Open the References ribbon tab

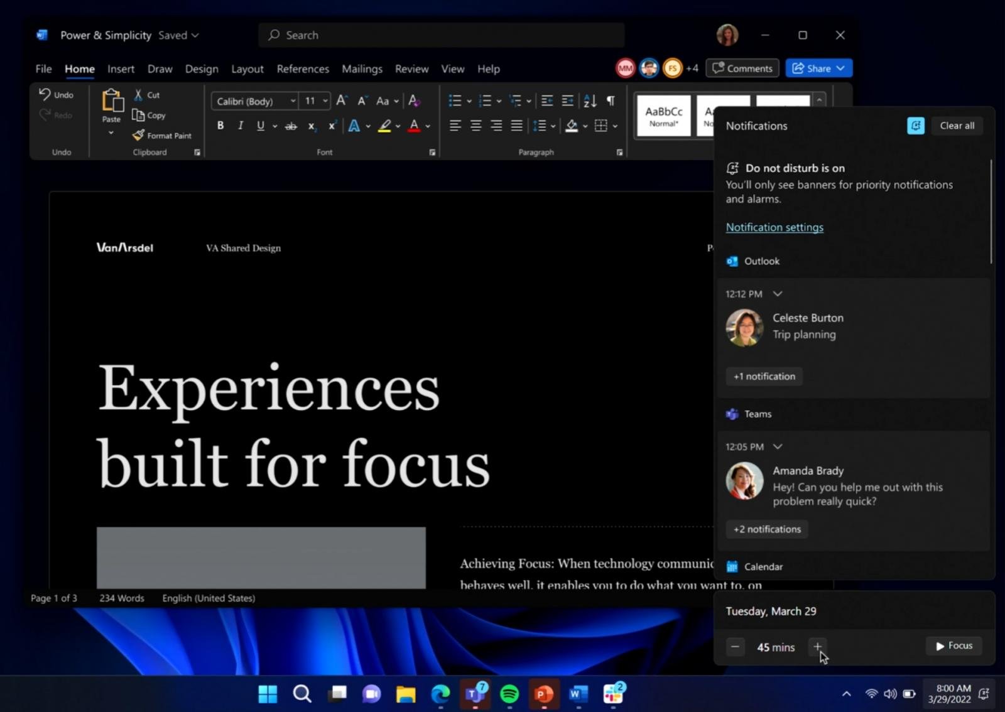[303, 69]
